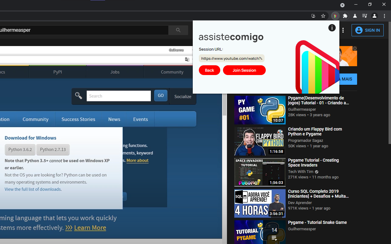Click the Python 3.6.2 download button

(20, 149)
